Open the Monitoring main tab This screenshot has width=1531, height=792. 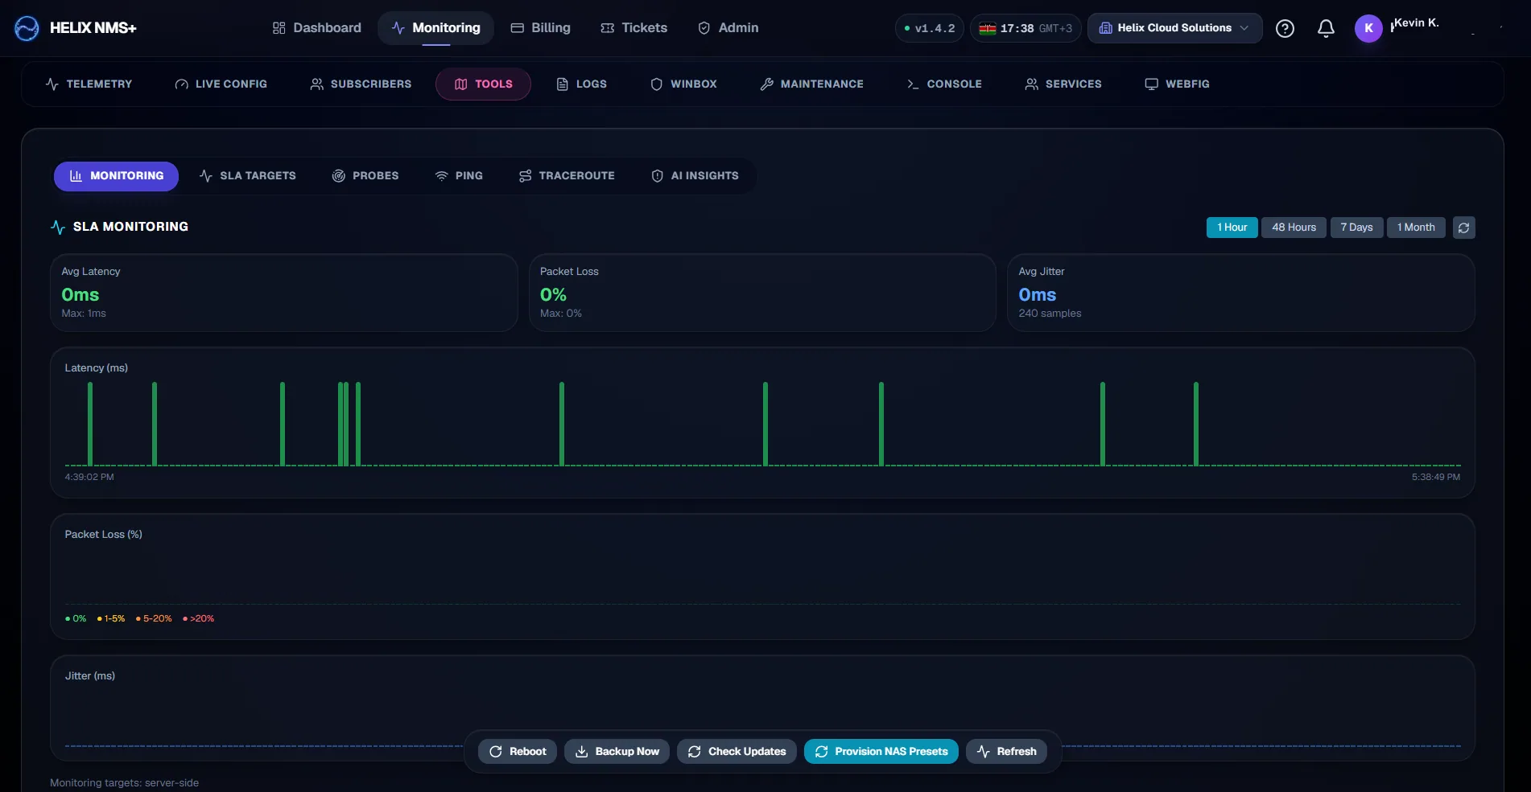click(435, 28)
